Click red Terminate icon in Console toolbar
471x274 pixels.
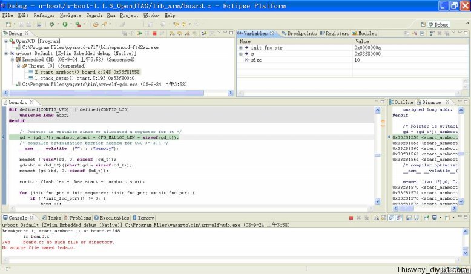point(351,218)
